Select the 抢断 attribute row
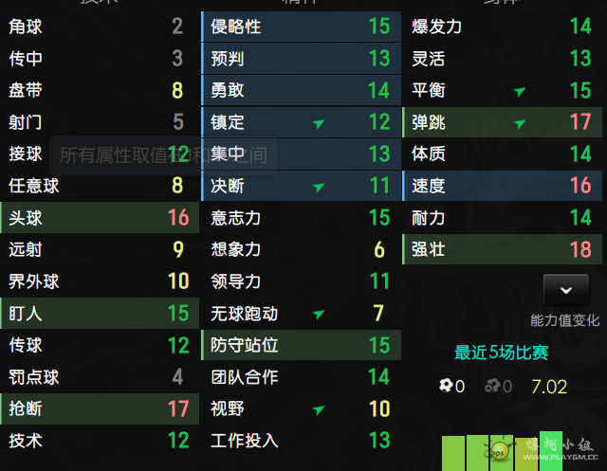607x471 pixels. click(100, 408)
